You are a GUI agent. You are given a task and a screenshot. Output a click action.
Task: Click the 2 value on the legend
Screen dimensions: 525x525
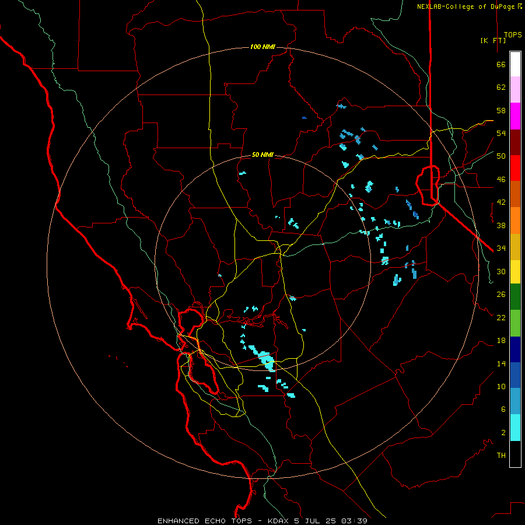click(x=503, y=433)
